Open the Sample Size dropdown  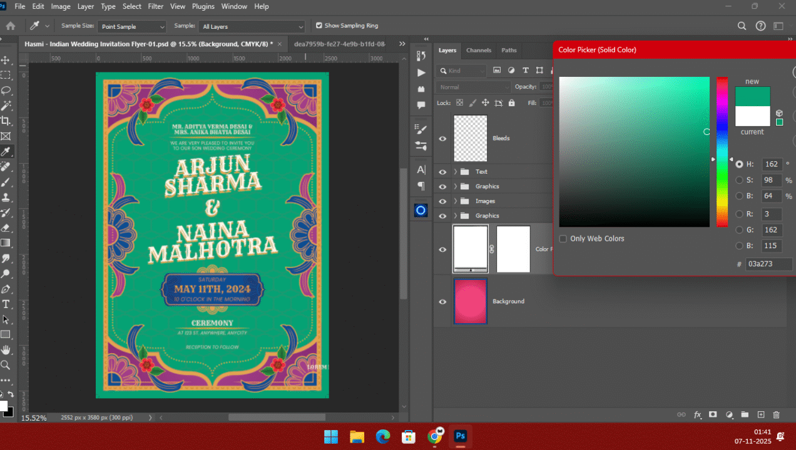(133, 27)
